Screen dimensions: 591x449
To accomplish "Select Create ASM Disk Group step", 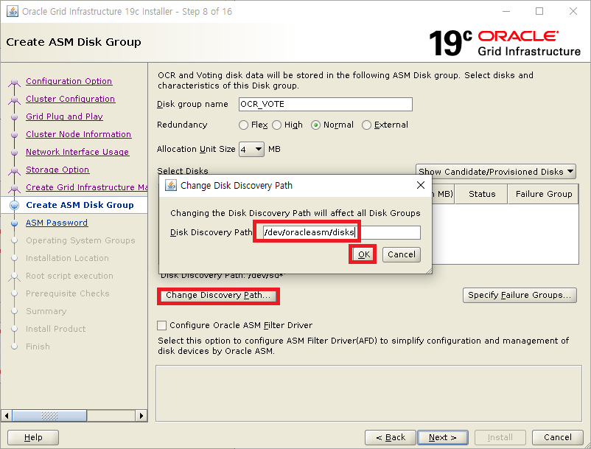I will point(80,205).
